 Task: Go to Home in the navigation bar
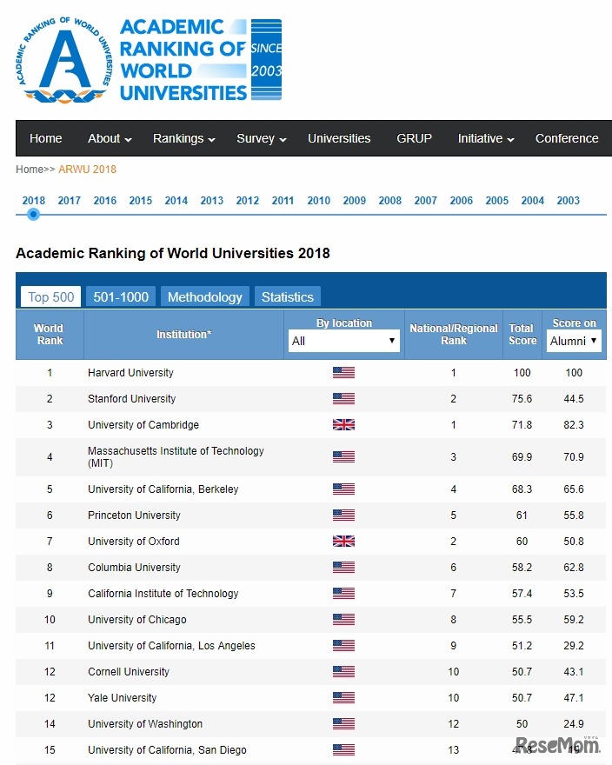[x=45, y=138]
